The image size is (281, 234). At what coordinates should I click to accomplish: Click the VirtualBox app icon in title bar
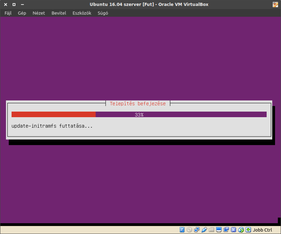pyautogui.click(x=275, y=5)
